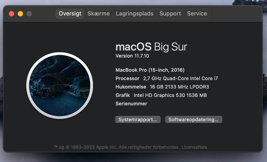Go to the Support tab
Screen dimensions: 267x162
[x=170, y=14]
